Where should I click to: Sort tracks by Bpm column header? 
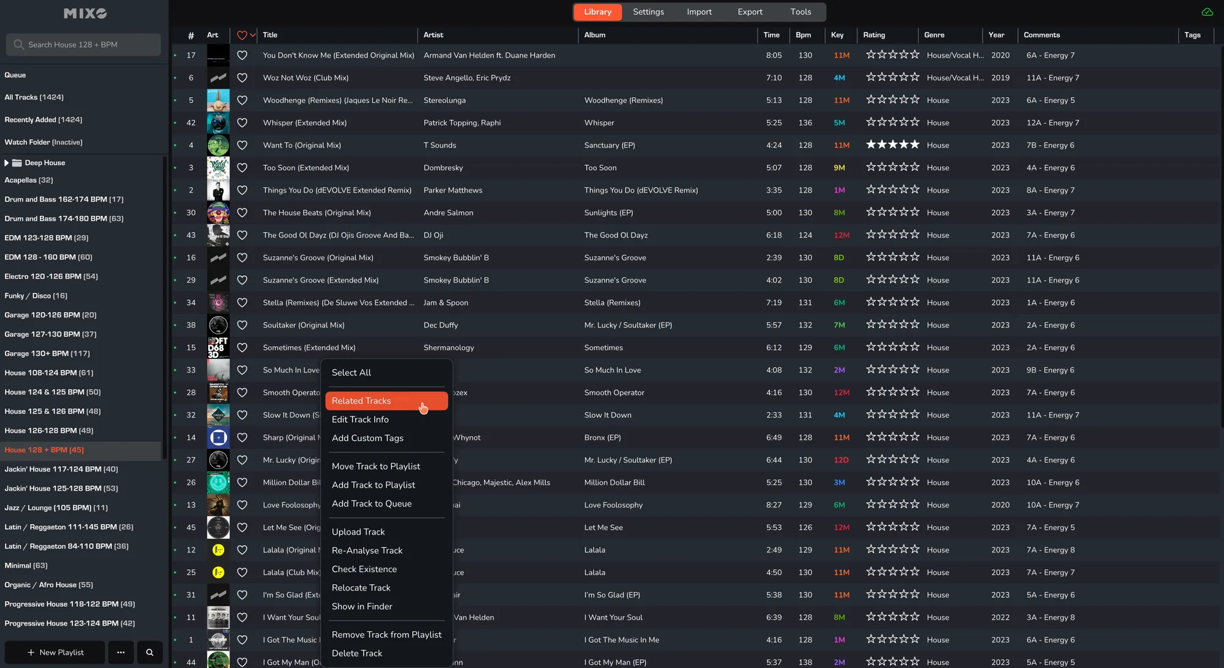point(803,35)
